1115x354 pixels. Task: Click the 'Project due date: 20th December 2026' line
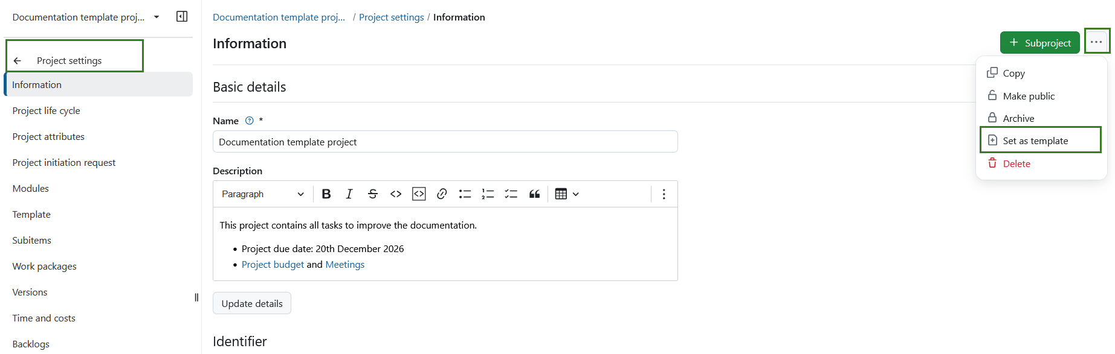[323, 248]
